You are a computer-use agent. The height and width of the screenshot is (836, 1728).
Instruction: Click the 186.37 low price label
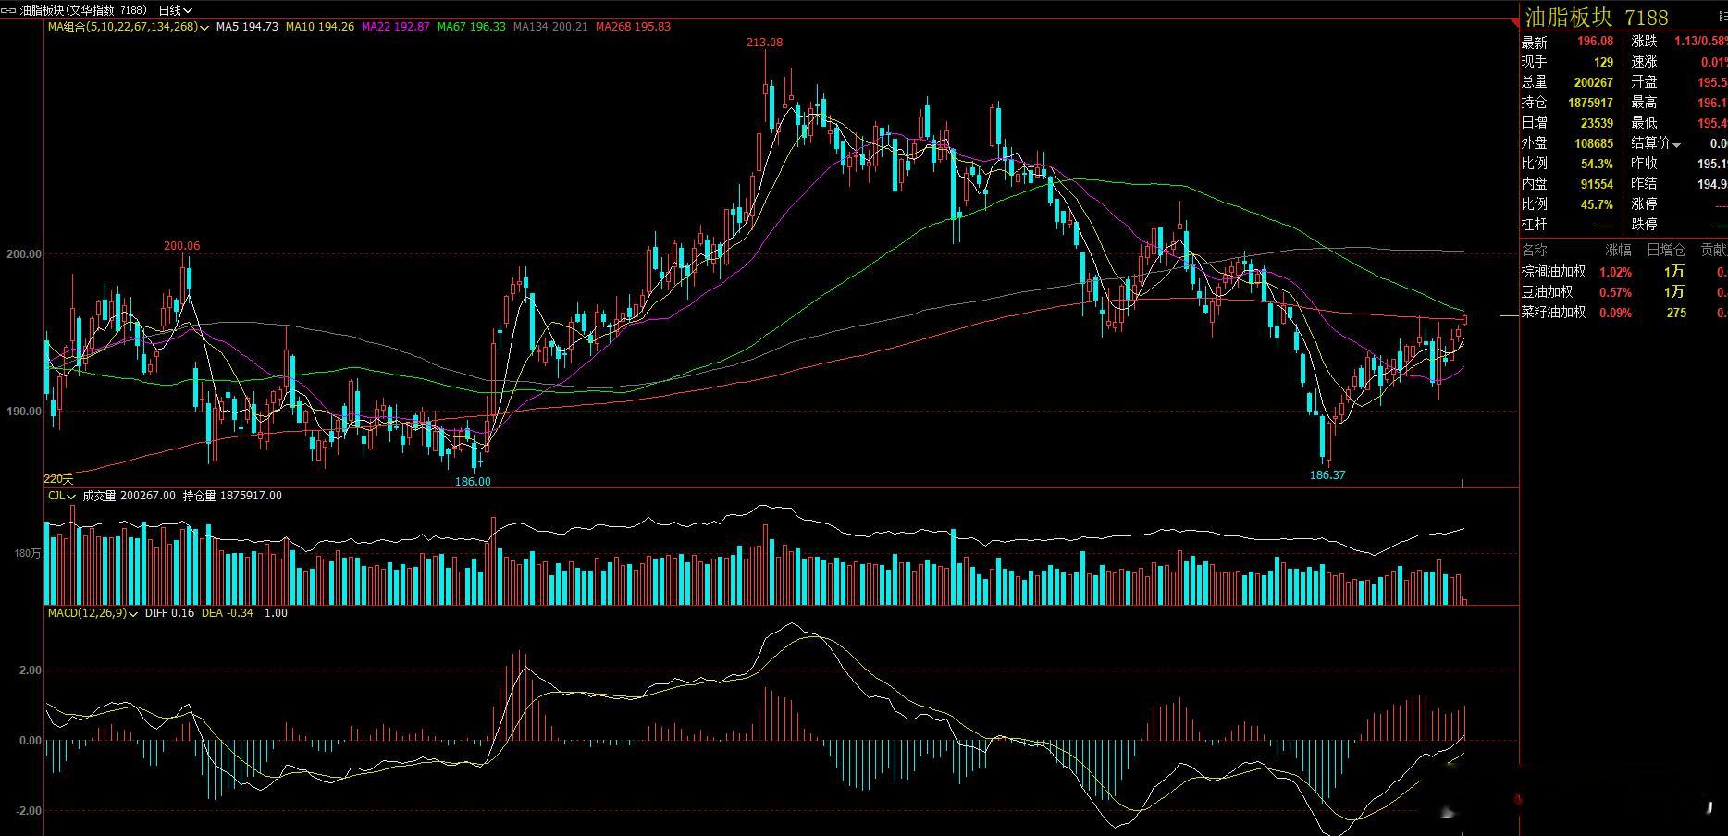[1327, 475]
